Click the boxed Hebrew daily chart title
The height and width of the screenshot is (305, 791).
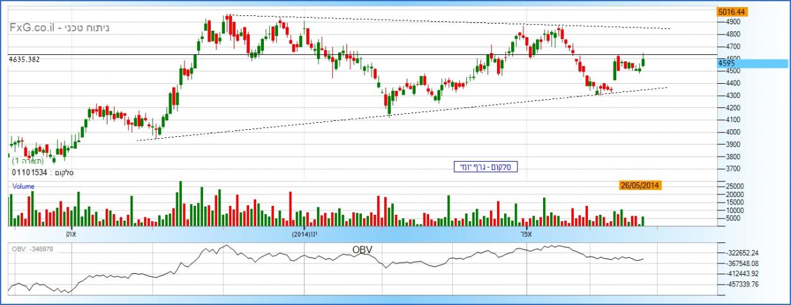point(482,167)
